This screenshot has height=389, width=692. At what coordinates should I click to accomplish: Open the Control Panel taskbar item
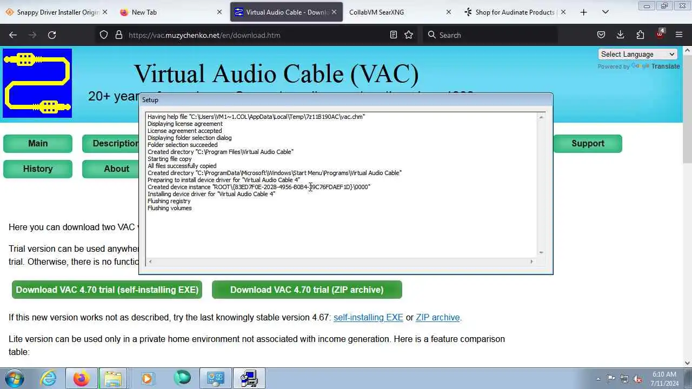coord(215,378)
